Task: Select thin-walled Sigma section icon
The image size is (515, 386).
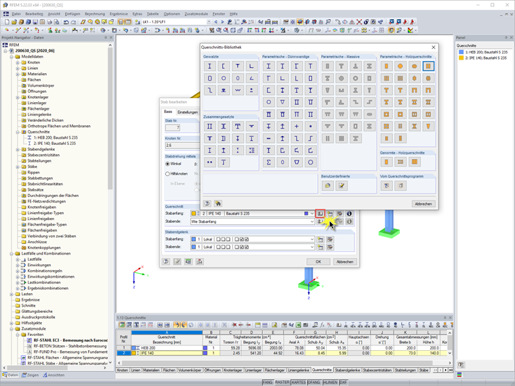Action: pyautogui.click(x=268, y=162)
